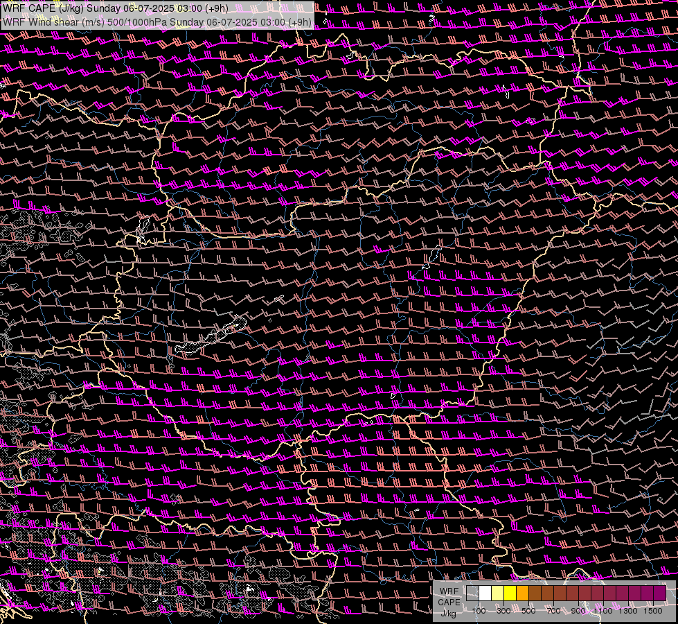Click the '700' legend label

pyautogui.click(x=553, y=611)
